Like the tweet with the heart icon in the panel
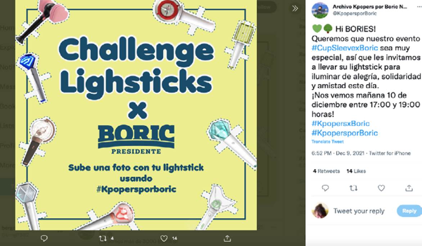The image size is (422, 246). (x=381, y=188)
